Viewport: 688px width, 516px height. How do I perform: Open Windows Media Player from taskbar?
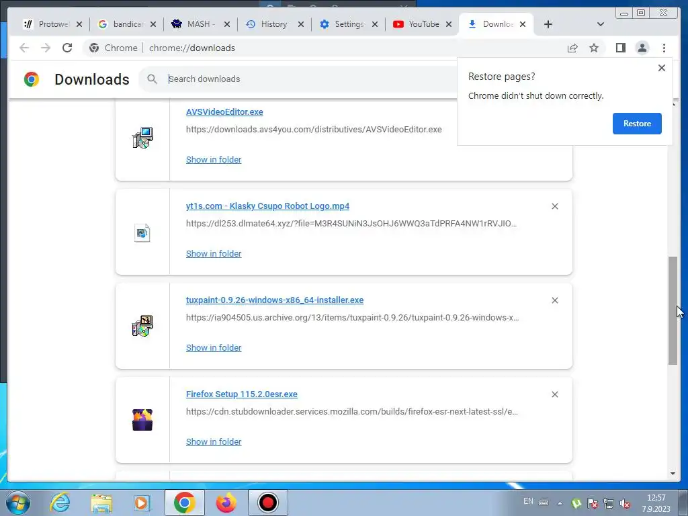click(142, 503)
